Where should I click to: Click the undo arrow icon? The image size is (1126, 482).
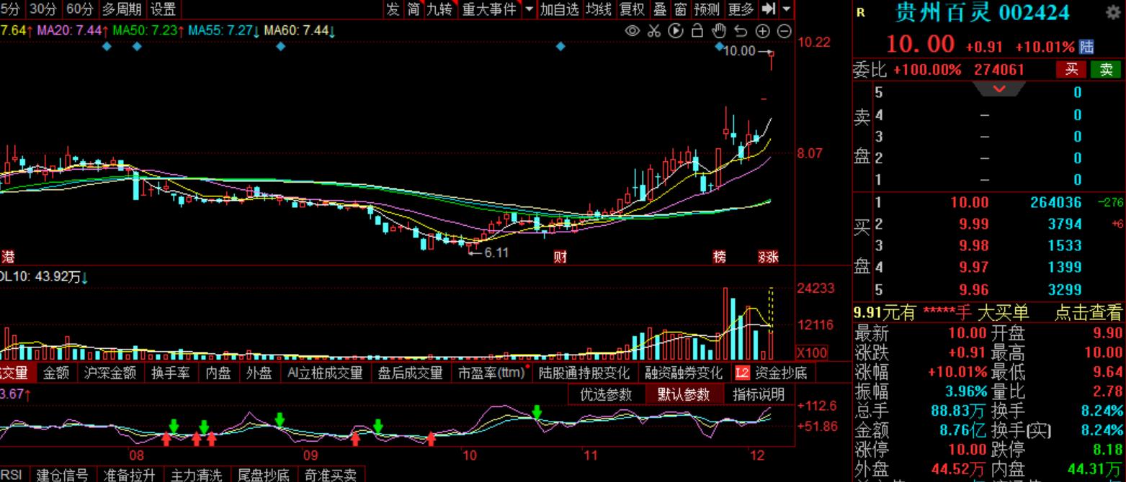739,31
